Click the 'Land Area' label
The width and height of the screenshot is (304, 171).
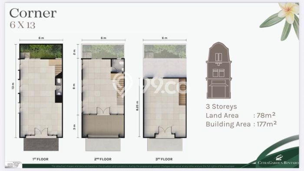pyautogui.click(x=222, y=115)
